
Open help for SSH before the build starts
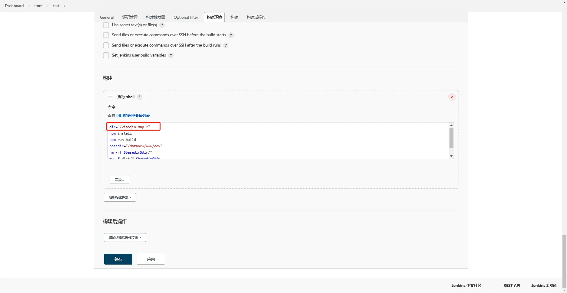[231, 35]
